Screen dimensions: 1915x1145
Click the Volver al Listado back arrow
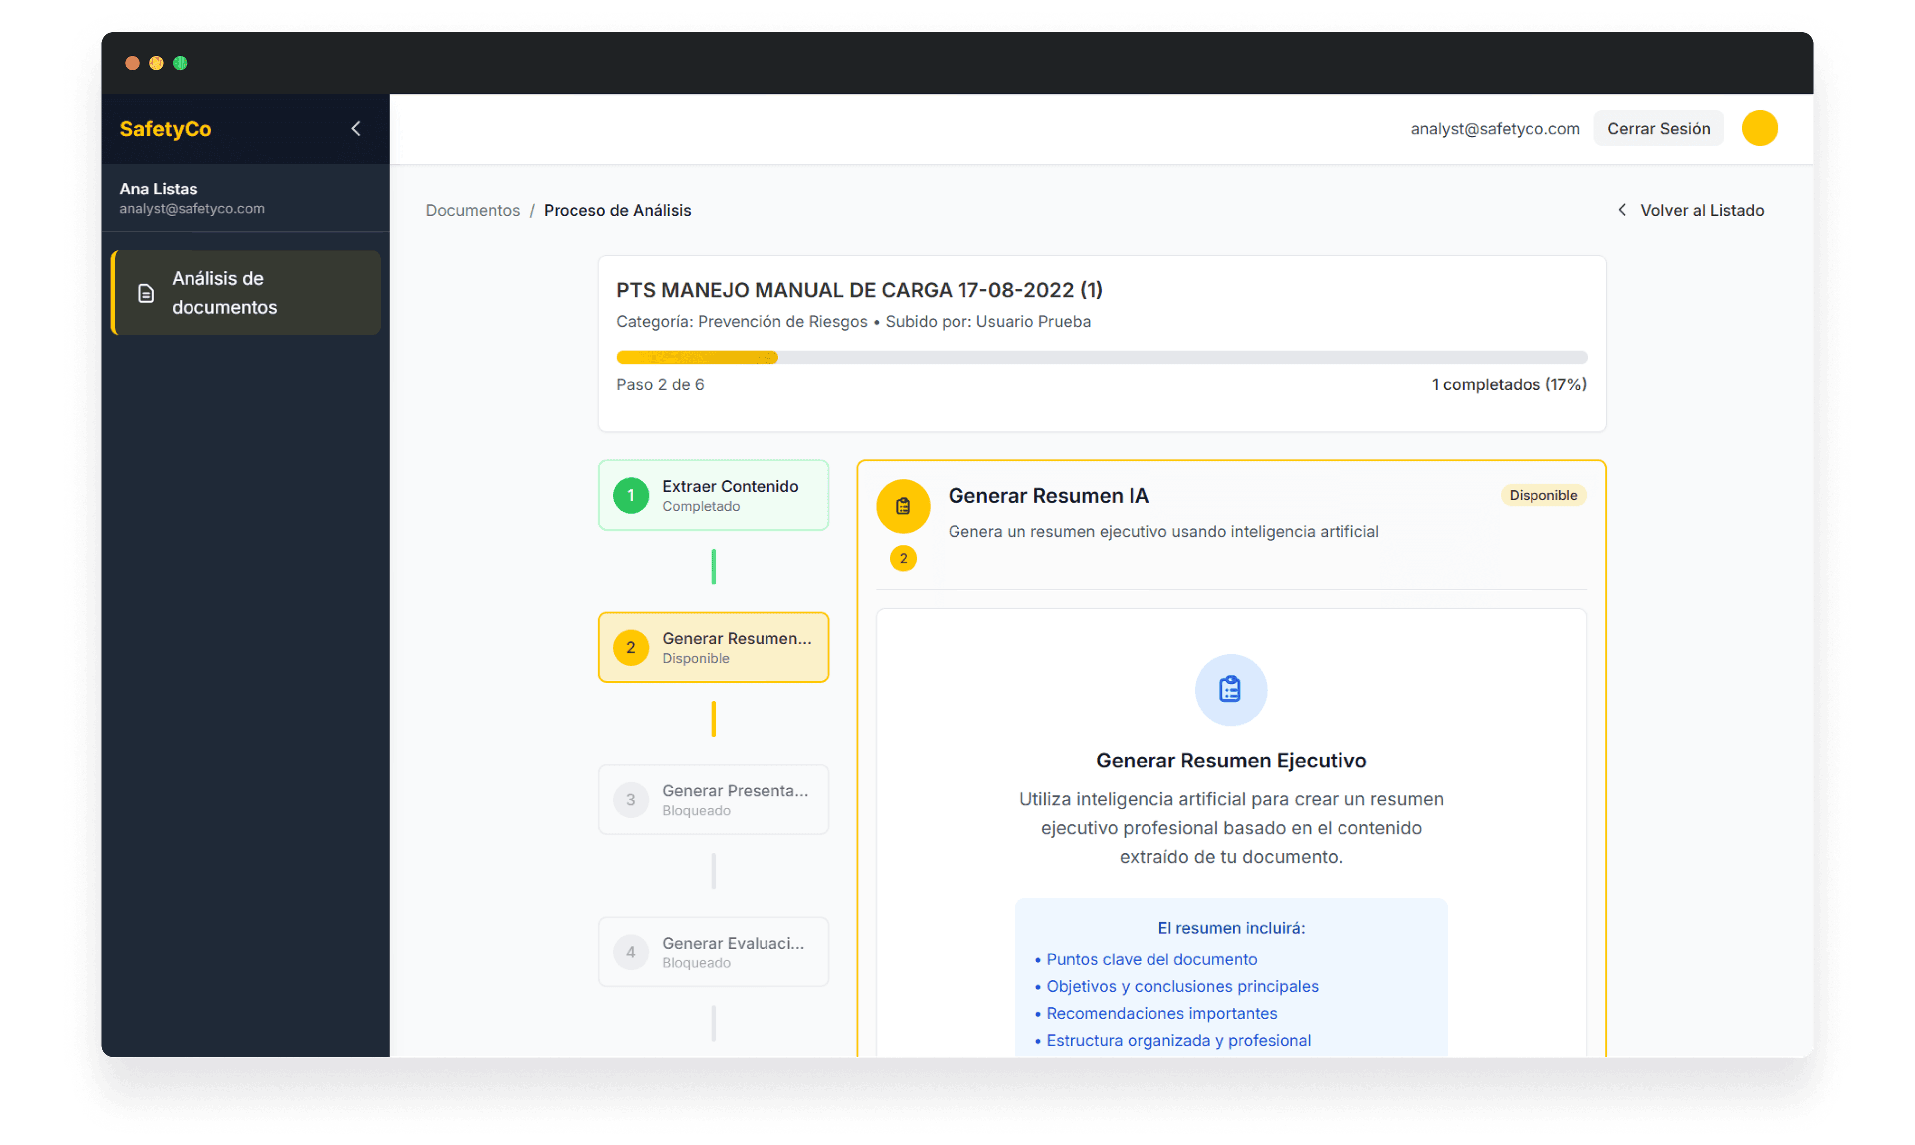pyautogui.click(x=1622, y=210)
